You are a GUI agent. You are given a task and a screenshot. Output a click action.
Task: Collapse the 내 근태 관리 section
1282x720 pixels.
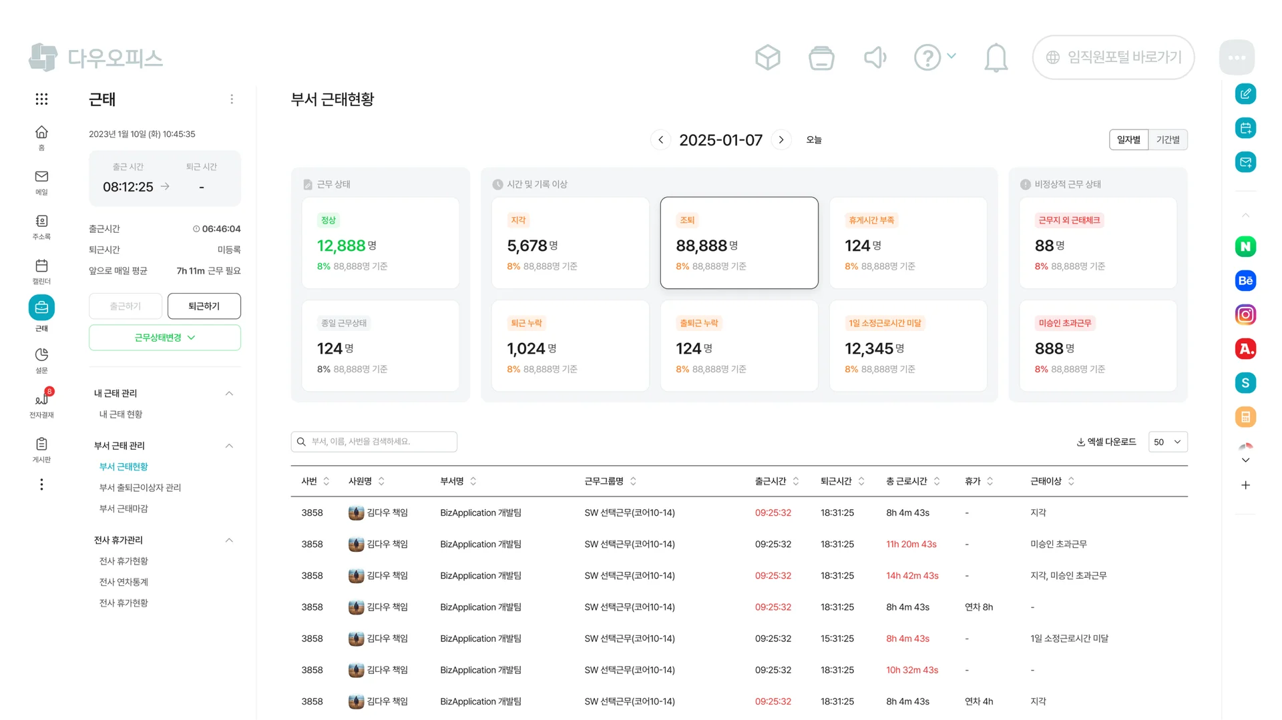229,393
